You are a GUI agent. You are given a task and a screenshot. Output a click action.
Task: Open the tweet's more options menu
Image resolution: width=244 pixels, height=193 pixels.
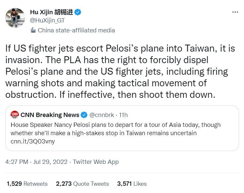click(x=235, y=13)
